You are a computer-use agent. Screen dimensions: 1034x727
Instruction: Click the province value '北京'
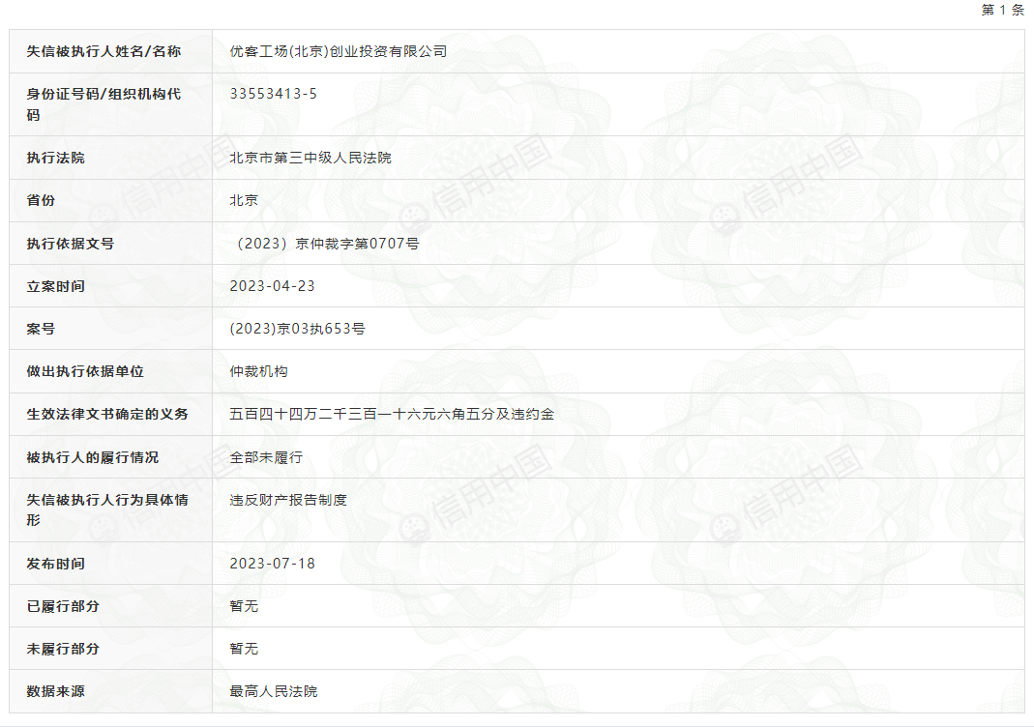[x=244, y=200]
